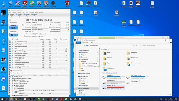Select the Optane (C:) drive icon
Image resolution: width=179 pixels, height=101 pixels.
pos(104,77)
